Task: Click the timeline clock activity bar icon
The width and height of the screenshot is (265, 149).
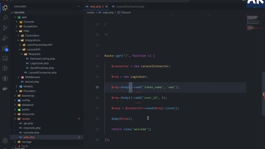Action: click(5, 68)
